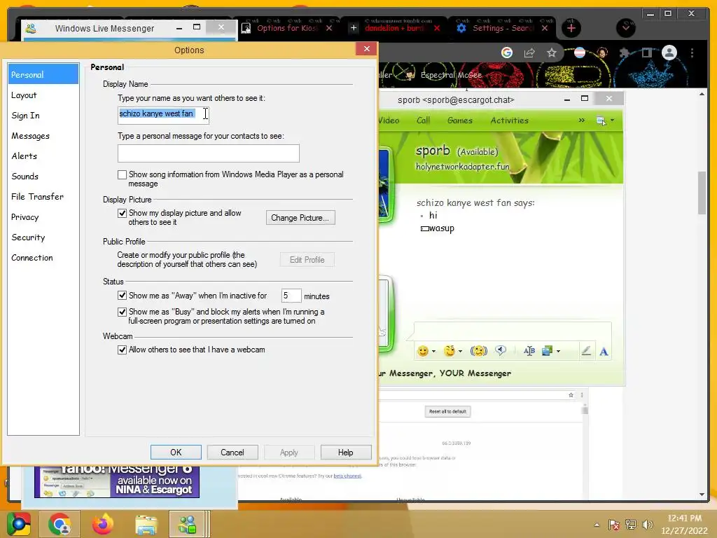Click the Chrome tab search chevron button
717x538 pixels.
click(626, 28)
